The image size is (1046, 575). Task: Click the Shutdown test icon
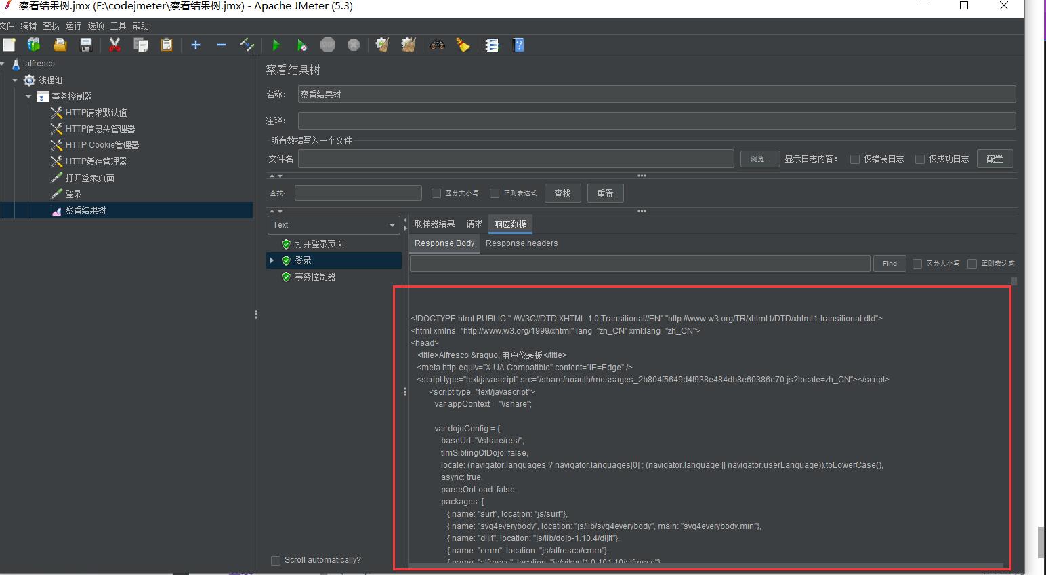[x=354, y=45]
